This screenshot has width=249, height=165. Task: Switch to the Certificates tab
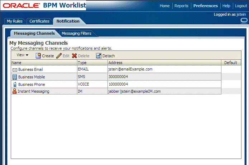[39, 21]
